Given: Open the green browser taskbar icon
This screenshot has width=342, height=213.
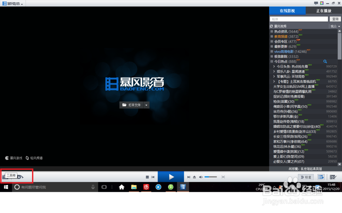Looking at the screenshot, I should pyautogui.click(x=171, y=187).
